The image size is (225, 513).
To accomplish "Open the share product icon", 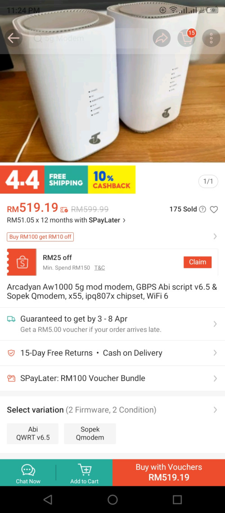I will pyautogui.click(x=162, y=38).
